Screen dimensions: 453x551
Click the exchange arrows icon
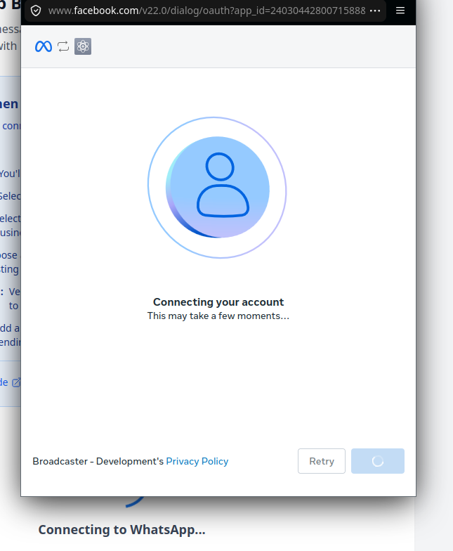pyautogui.click(x=63, y=46)
